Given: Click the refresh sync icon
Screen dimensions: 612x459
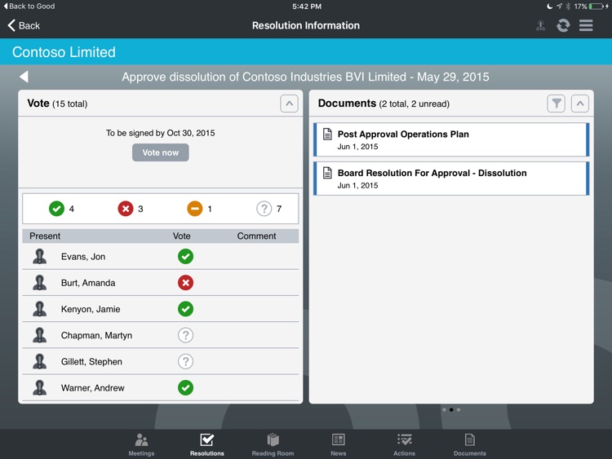Looking at the screenshot, I should (563, 26).
